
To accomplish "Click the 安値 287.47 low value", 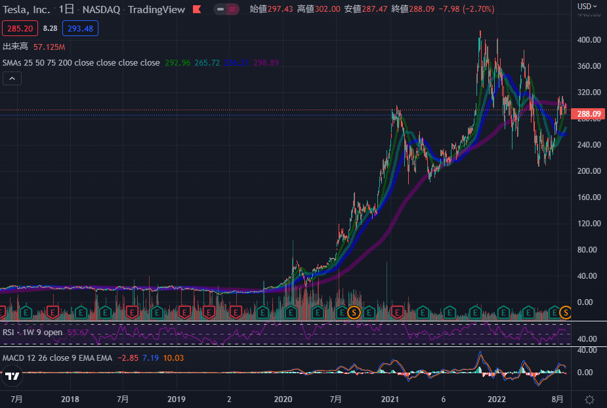I will [366, 9].
